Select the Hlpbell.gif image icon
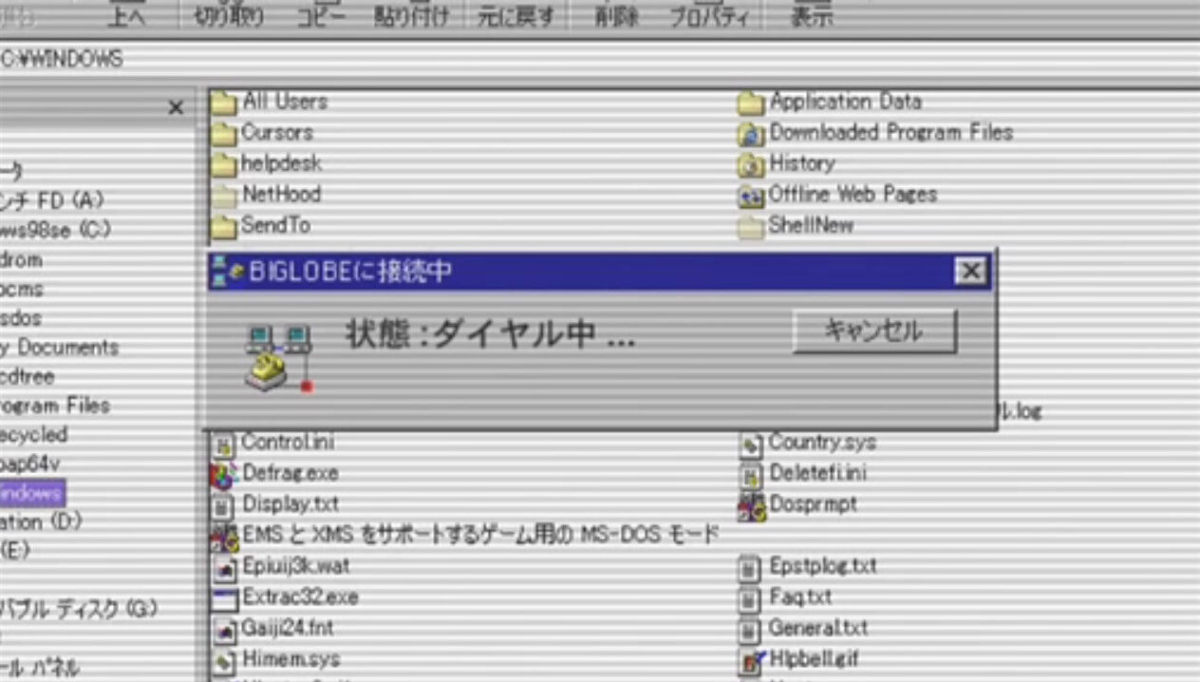Image resolution: width=1200 pixels, height=682 pixels. [x=751, y=661]
